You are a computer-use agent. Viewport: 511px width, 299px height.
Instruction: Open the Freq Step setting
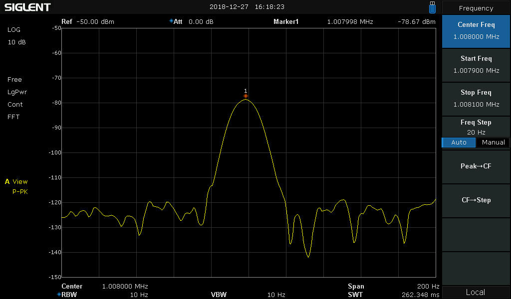[x=476, y=127]
